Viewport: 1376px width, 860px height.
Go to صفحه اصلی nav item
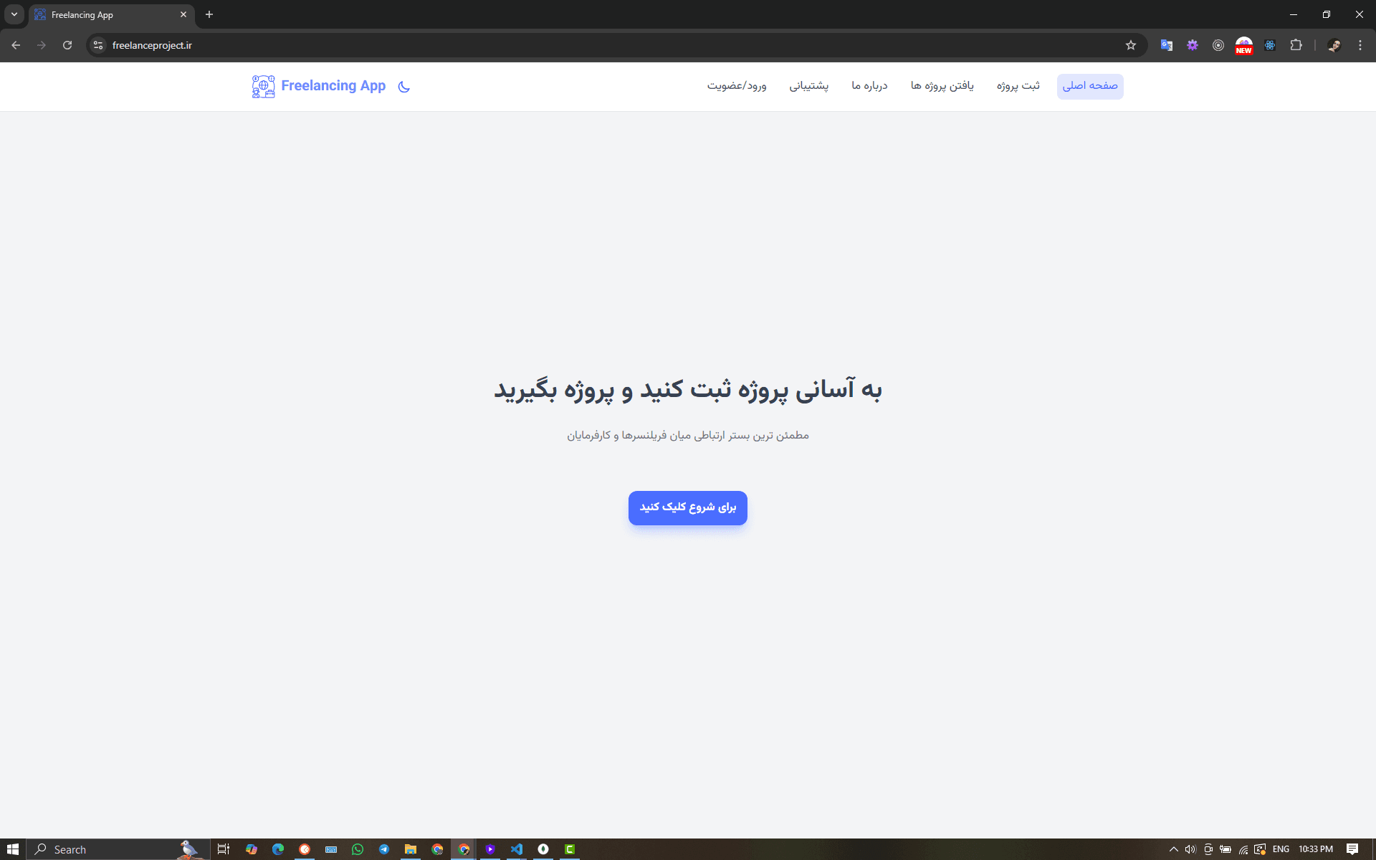1089,86
